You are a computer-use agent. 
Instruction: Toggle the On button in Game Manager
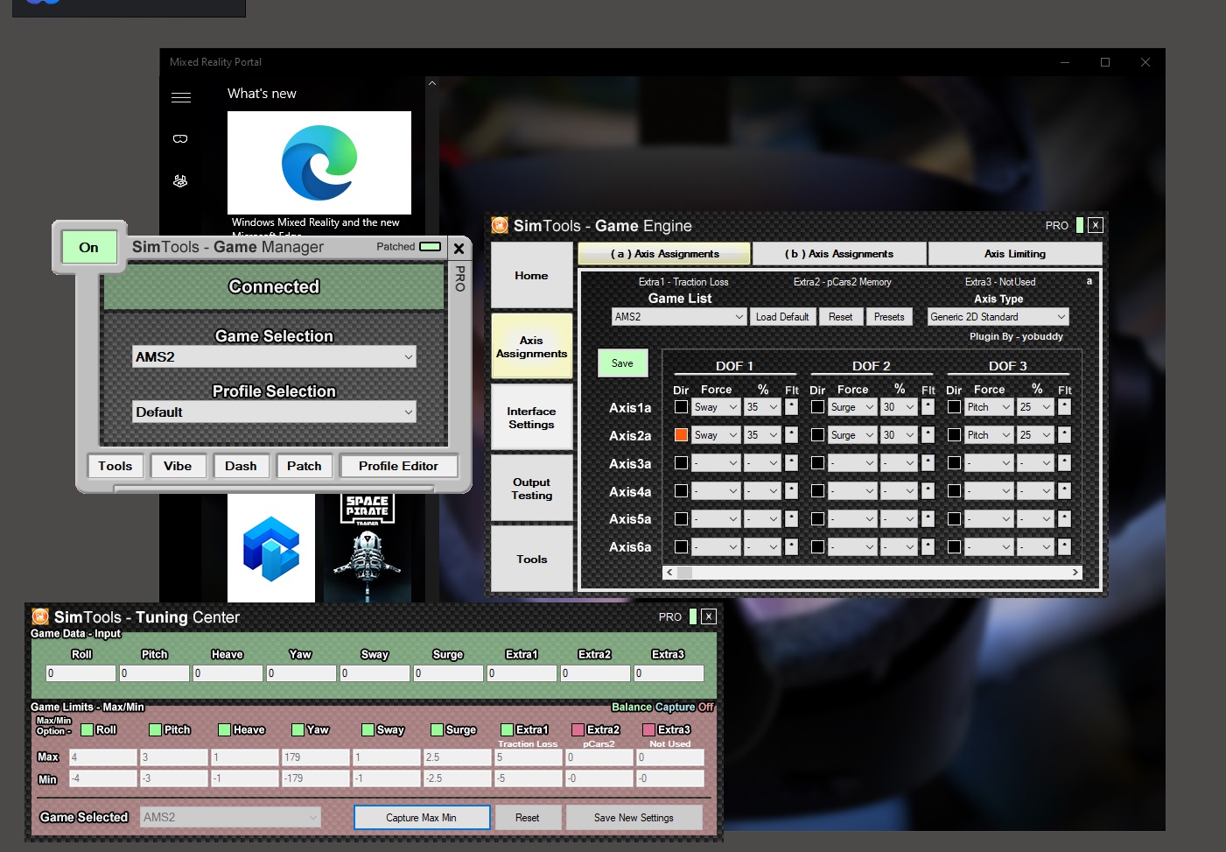(89, 248)
